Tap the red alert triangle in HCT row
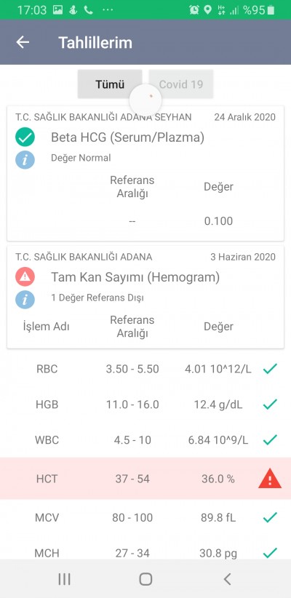The image size is (291, 598). pyautogui.click(x=270, y=478)
